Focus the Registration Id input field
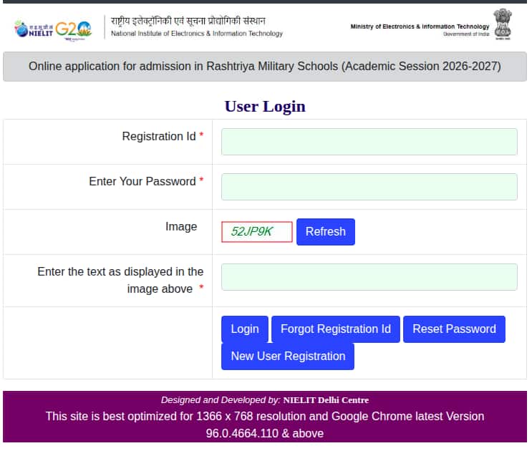Viewport: 532px width, 451px height. [369, 142]
